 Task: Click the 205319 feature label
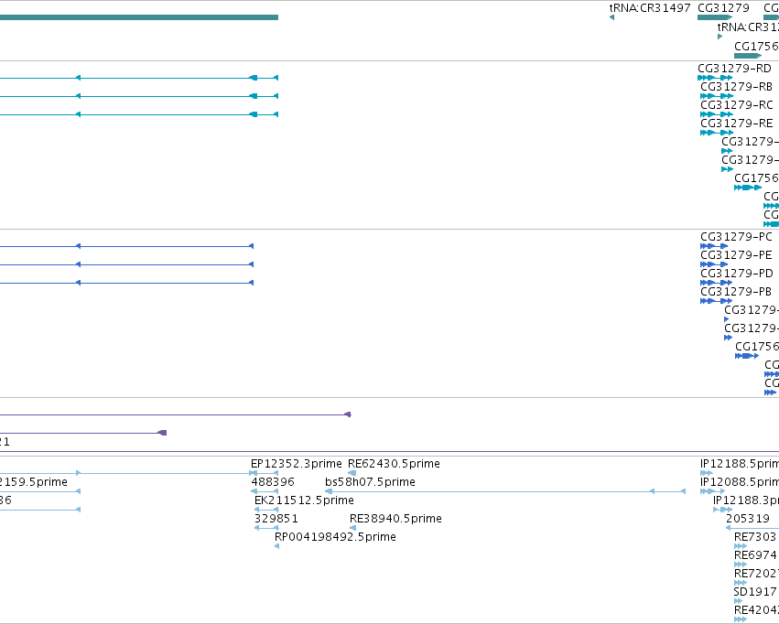pyautogui.click(x=748, y=519)
